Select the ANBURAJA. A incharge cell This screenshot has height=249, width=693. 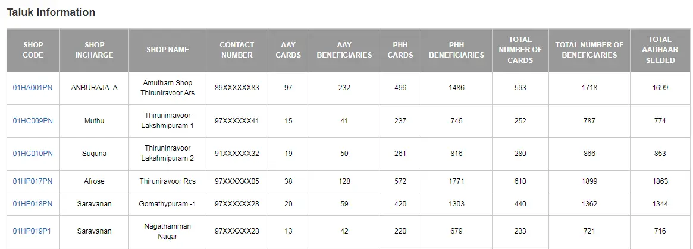(94, 88)
